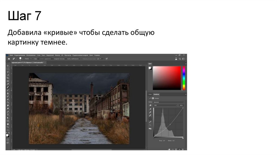The image size is (277, 155).
Task: Select the Move tool
Action: point(8,66)
